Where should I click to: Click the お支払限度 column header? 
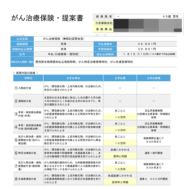pos(154,78)
